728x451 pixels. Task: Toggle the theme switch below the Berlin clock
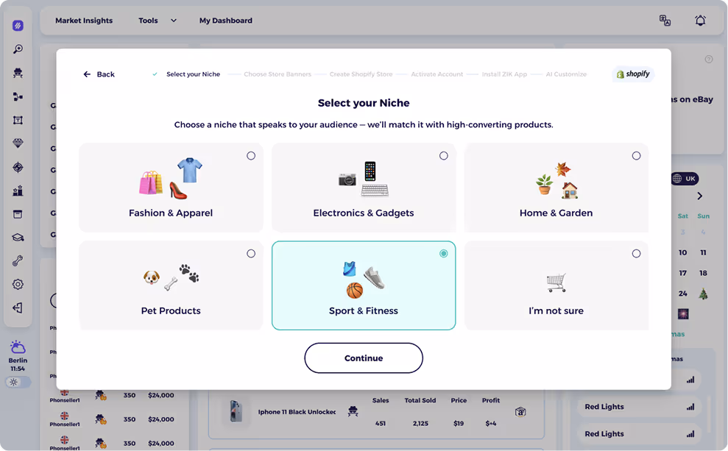pyautogui.click(x=17, y=382)
